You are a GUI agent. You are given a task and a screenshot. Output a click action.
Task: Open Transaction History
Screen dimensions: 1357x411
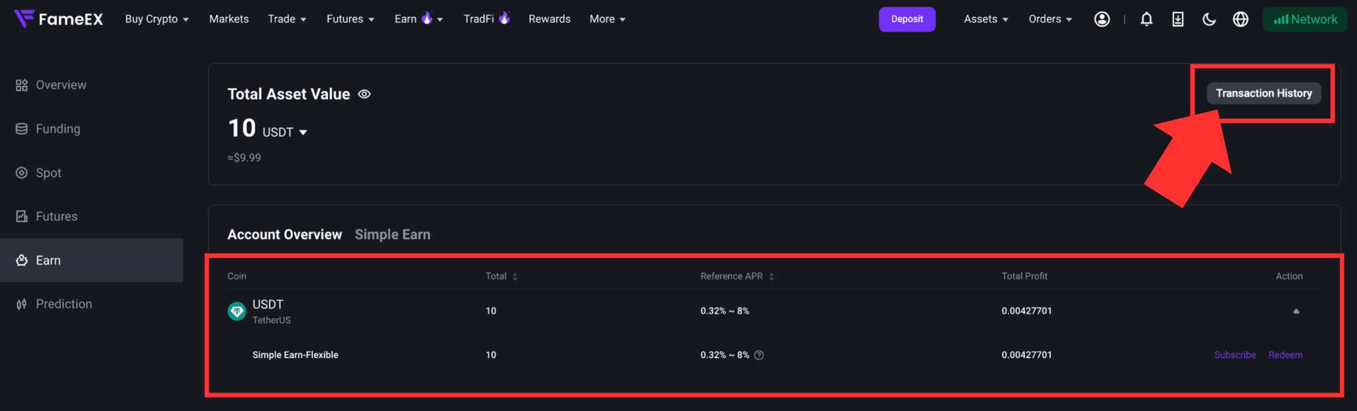[1264, 93]
